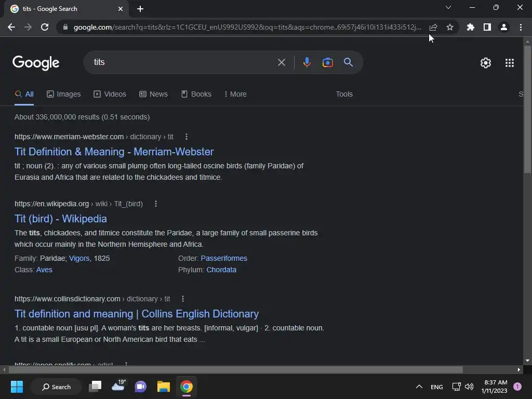Search by image with camera icon
The image size is (532, 399).
pyautogui.click(x=327, y=62)
